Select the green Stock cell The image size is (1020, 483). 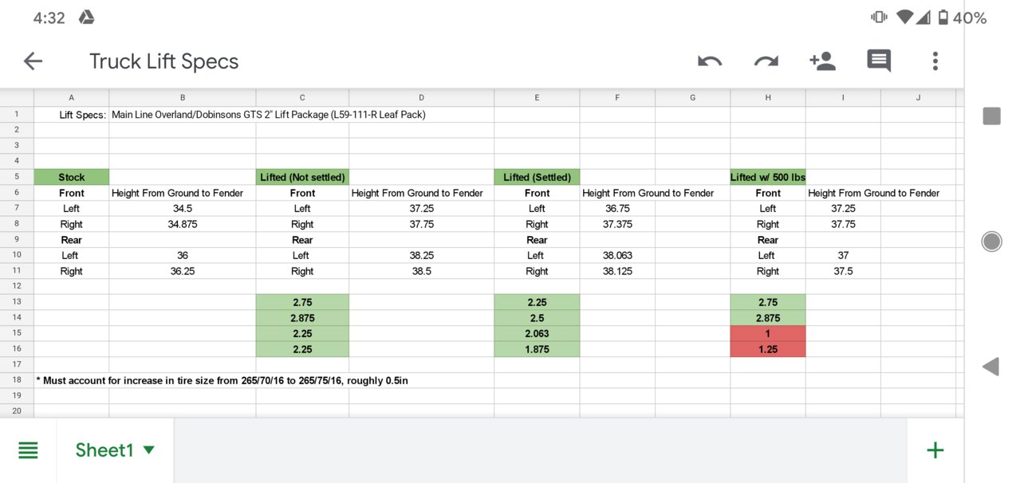pyautogui.click(x=71, y=177)
